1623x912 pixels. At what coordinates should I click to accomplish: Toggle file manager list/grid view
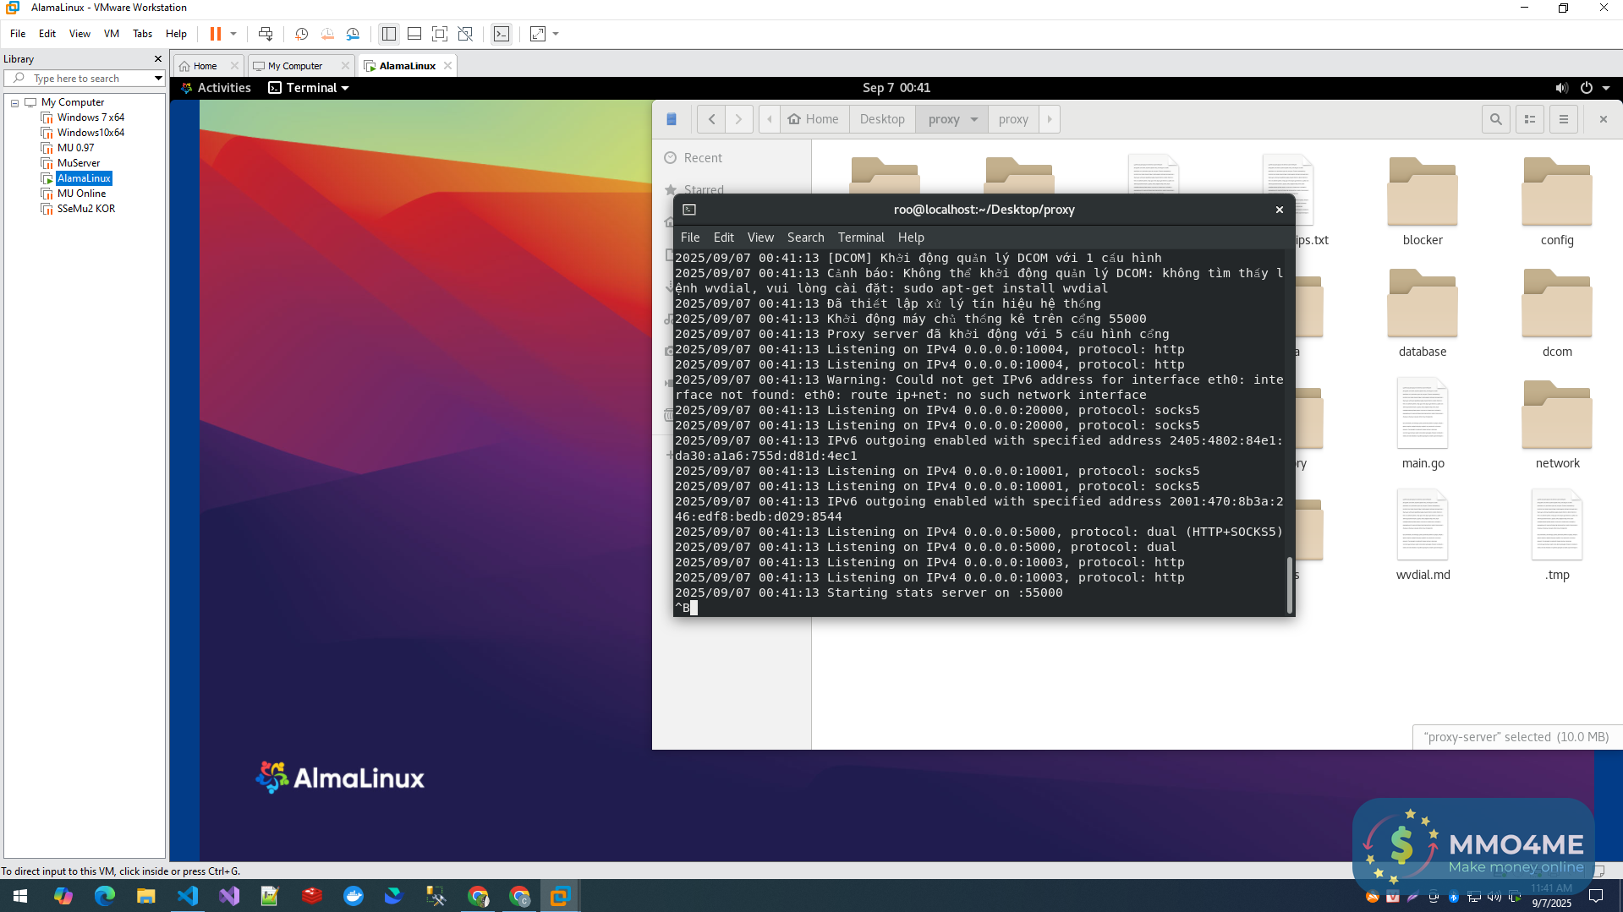pos(1529,119)
